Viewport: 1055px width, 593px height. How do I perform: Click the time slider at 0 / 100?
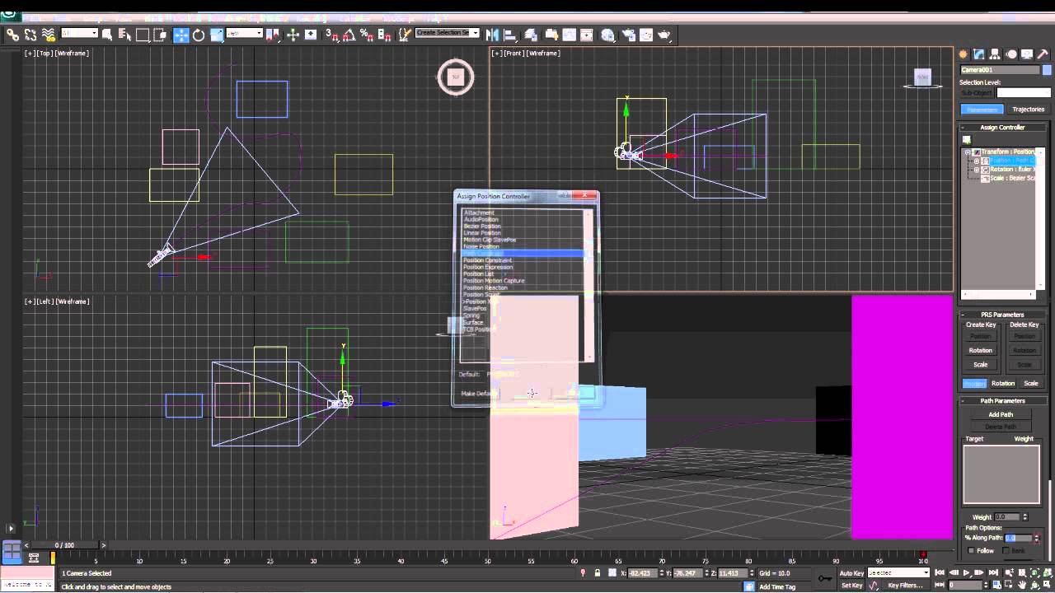tap(64, 545)
